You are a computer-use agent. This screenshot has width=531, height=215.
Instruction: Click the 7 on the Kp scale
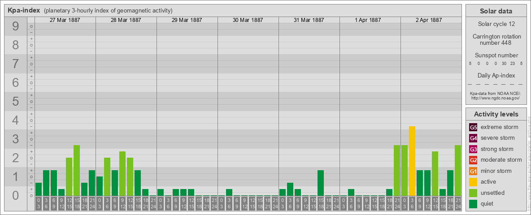[x=15, y=64]
